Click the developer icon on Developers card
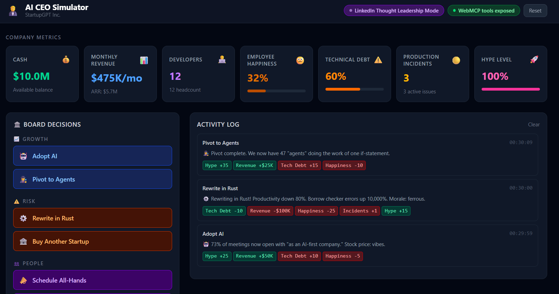Screen dimensions: 559x294 coord(222,60)
